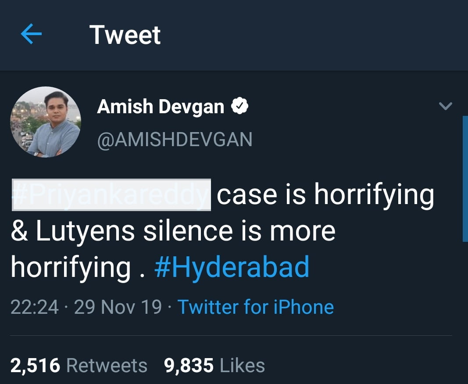The height and width of the screenshot is (384, 468).
Task: Click the word "Retweets" label
Action: tap(107, 365)
